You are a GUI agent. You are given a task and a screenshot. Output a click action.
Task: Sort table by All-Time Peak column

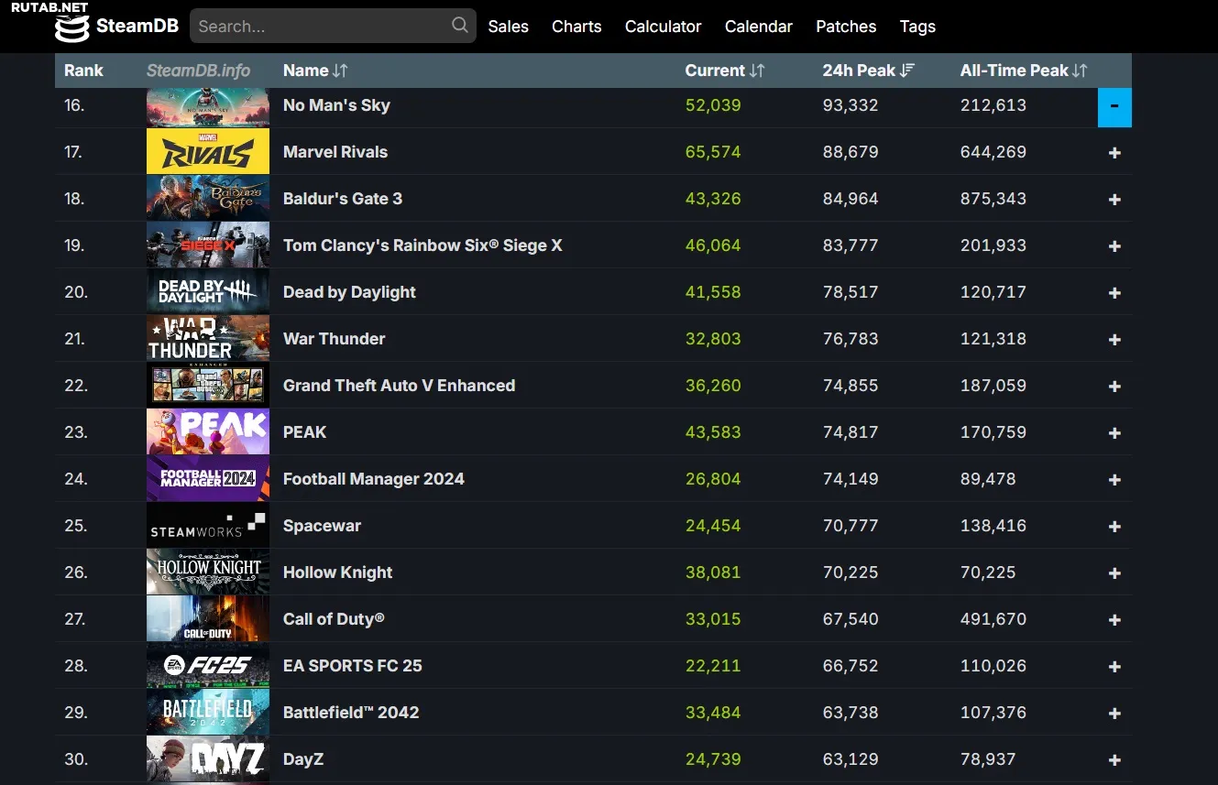click(x=1024, y=71)
